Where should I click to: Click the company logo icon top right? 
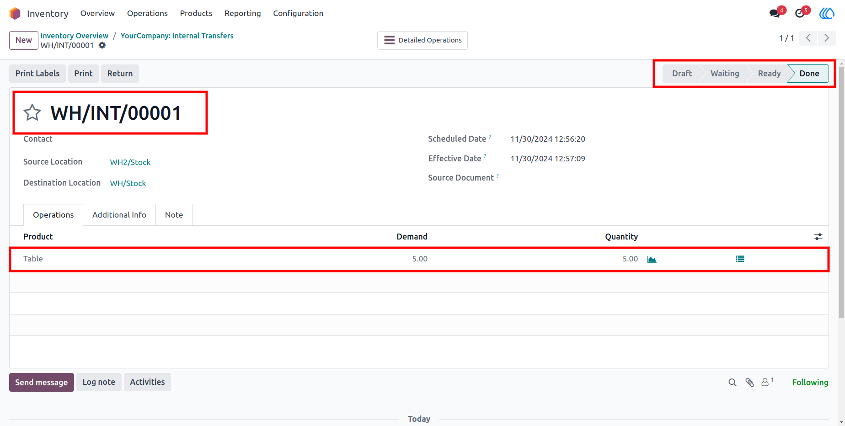tap(827, 13)
